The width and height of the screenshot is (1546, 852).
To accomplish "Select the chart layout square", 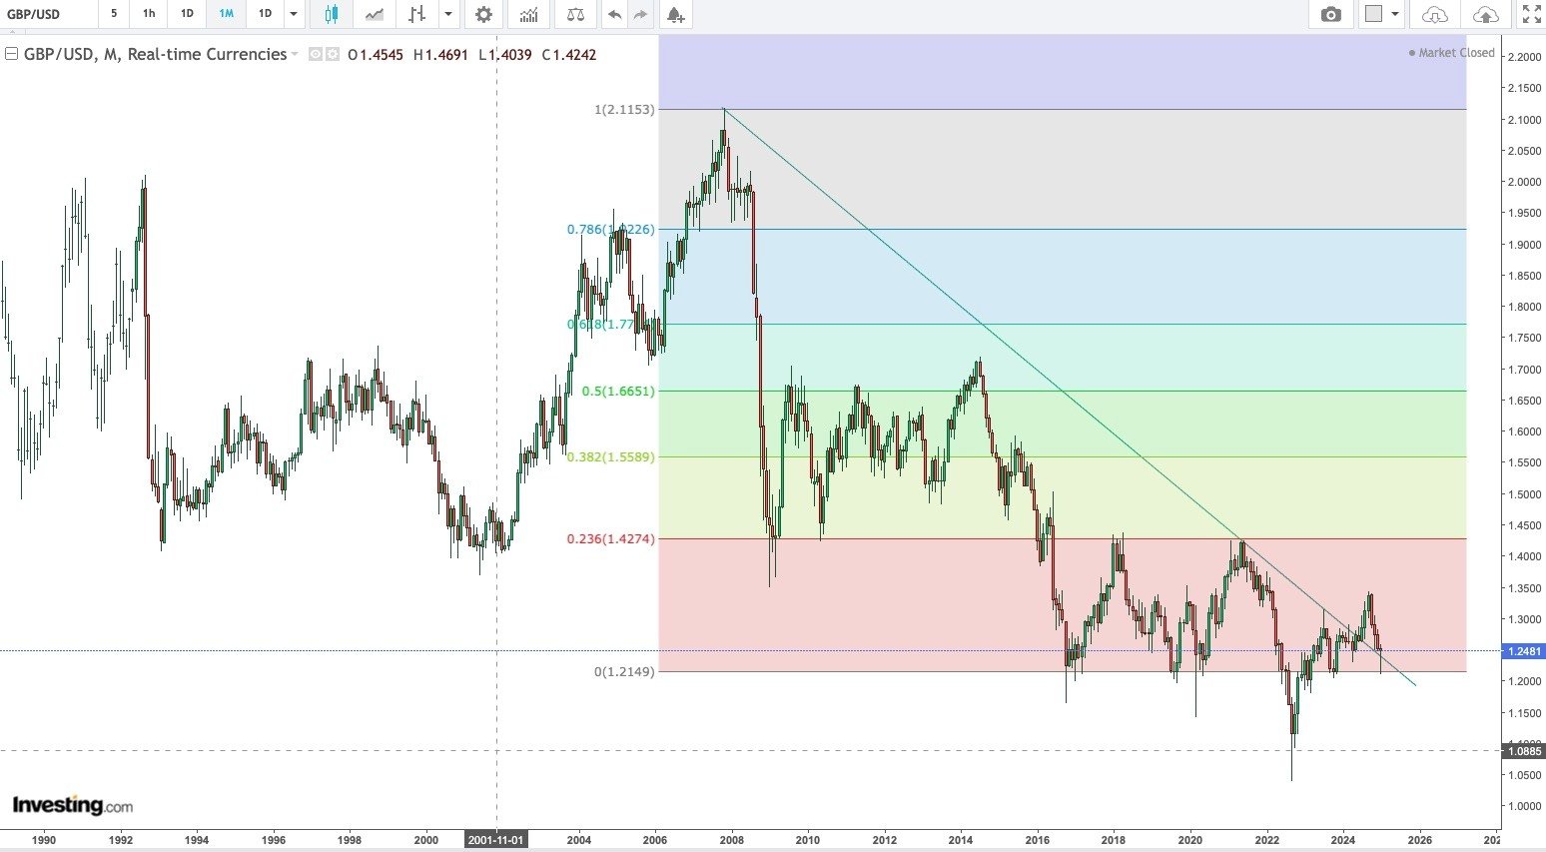I will tap(1374, 14).
